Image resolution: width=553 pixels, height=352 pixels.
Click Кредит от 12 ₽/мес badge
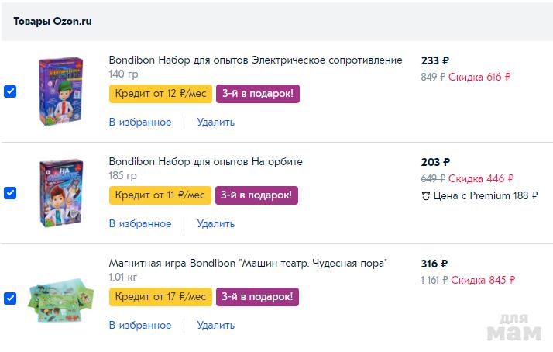coord(160,94)
